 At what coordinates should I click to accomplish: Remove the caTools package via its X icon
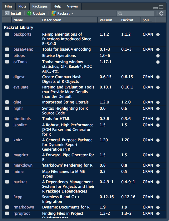(158, 62)
